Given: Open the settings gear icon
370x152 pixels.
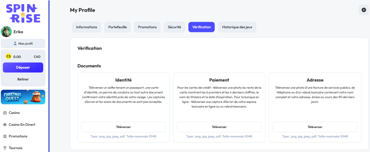Looking at the screenshot, I should pos(364,10).
